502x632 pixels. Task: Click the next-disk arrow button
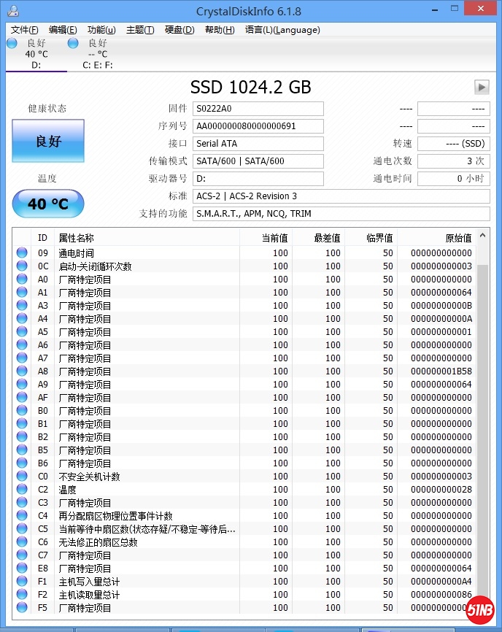tap(482, 87)
